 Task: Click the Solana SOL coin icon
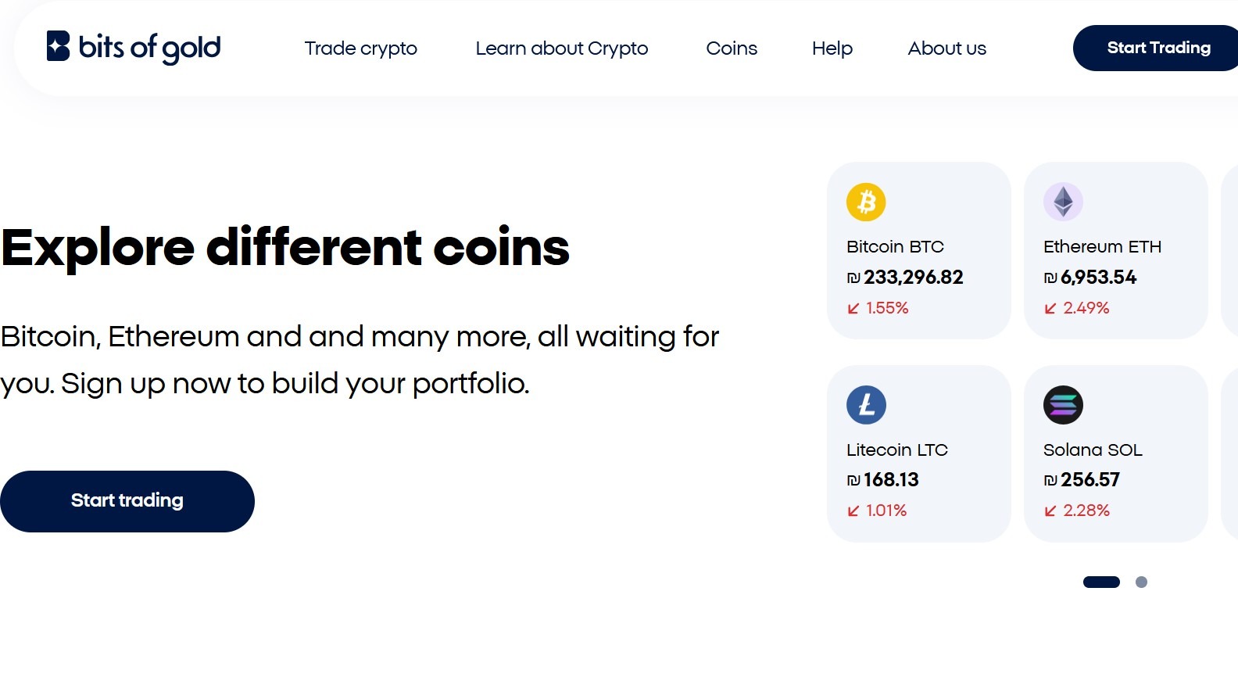tap(1064, 405)
